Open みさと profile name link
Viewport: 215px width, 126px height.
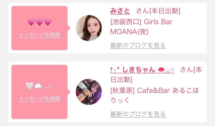(120, 11)
